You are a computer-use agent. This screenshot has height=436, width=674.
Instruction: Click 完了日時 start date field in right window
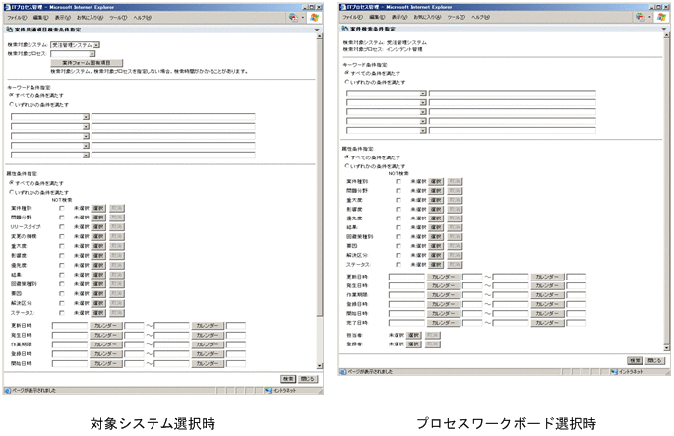point(406,323)
